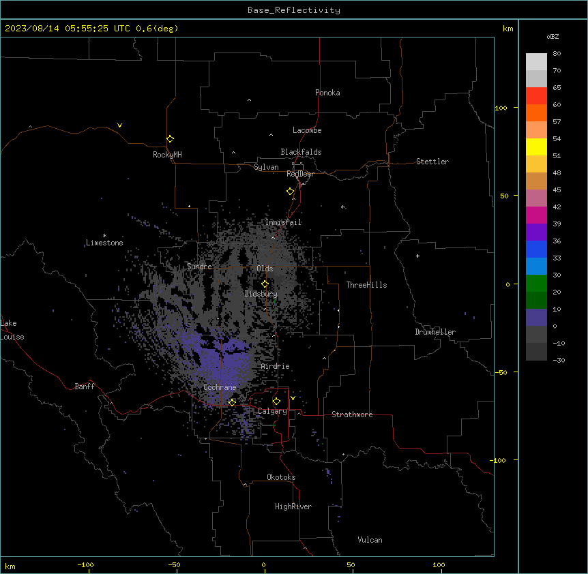Select the Innisfail label

pyautogui.click(x=283, y=222)
